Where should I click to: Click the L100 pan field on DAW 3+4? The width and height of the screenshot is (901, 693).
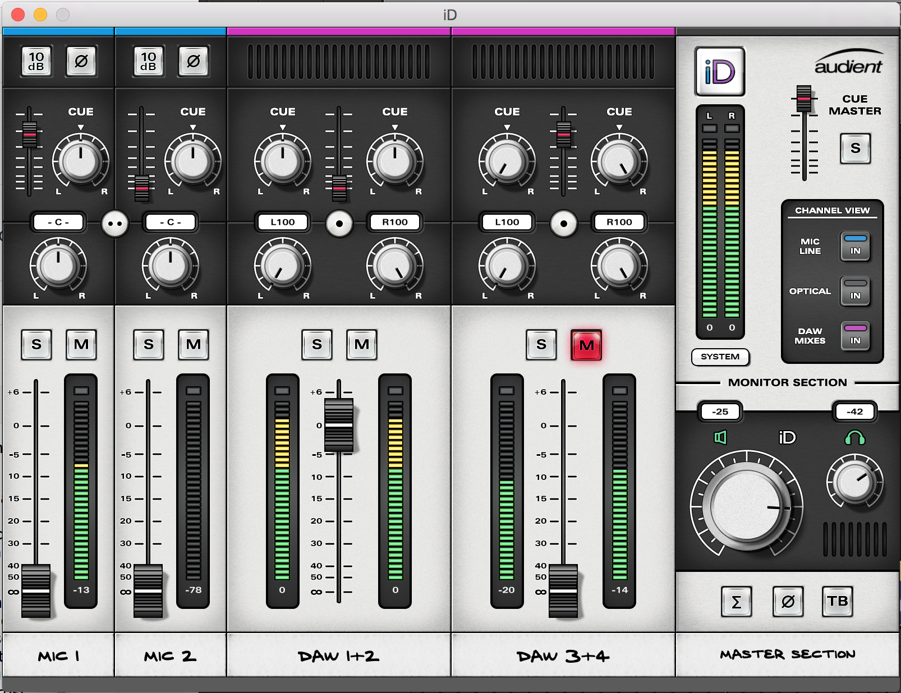coord(507,222)
